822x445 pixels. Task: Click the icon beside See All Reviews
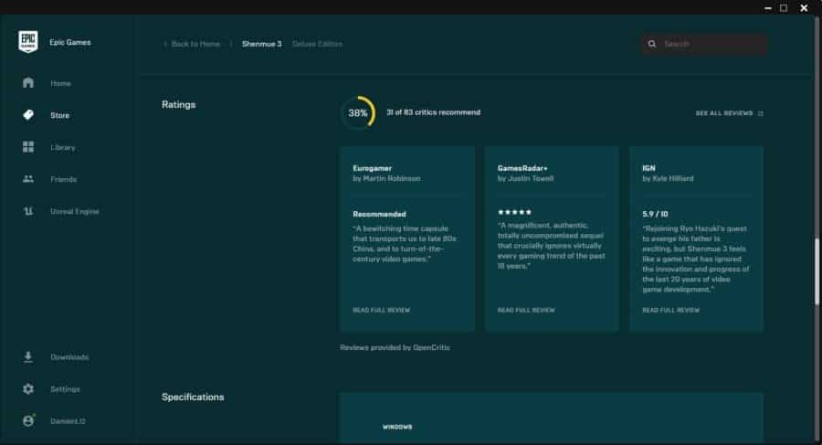761,113
